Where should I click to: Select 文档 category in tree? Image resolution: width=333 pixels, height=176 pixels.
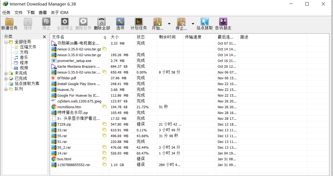(x=24, y=52)
